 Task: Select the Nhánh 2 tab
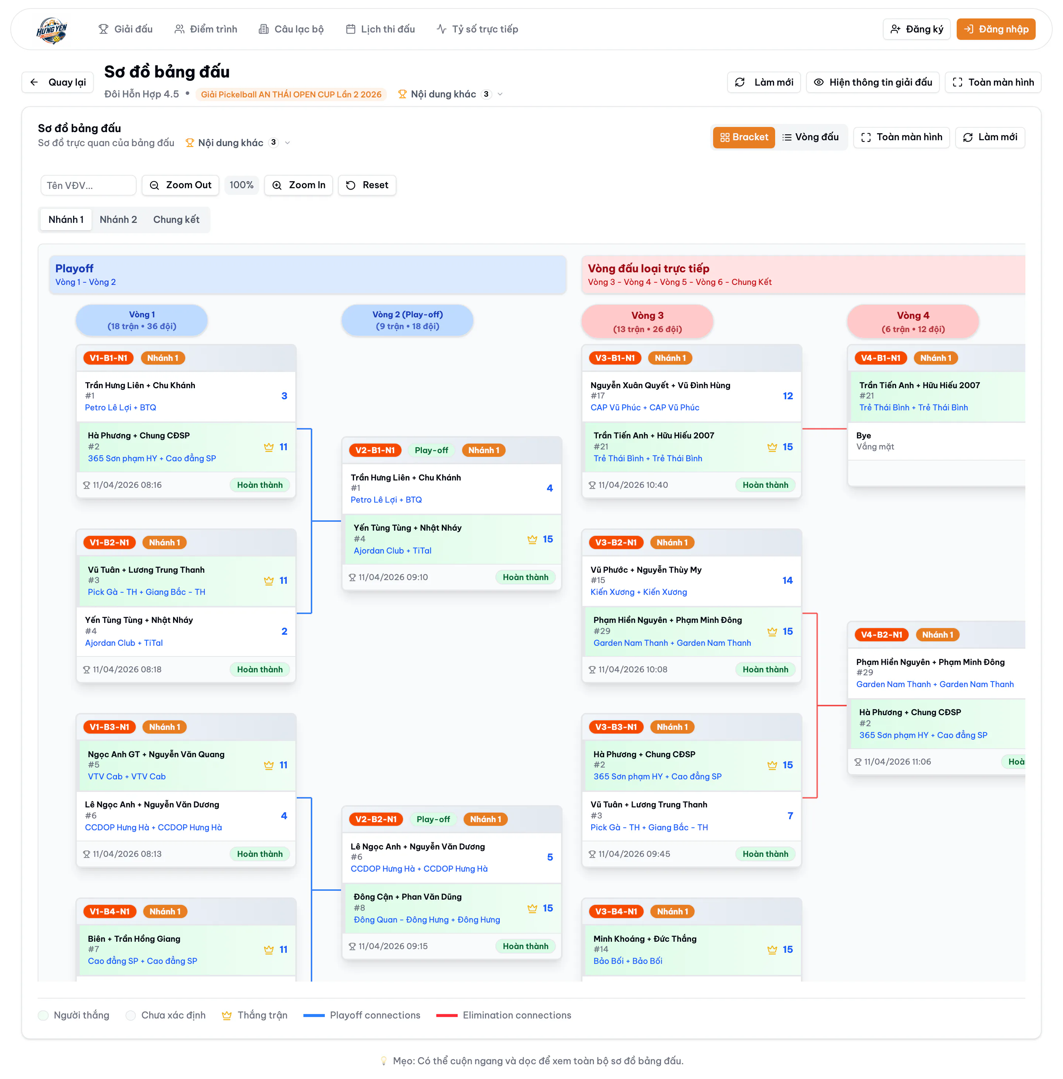click(118, 219)
